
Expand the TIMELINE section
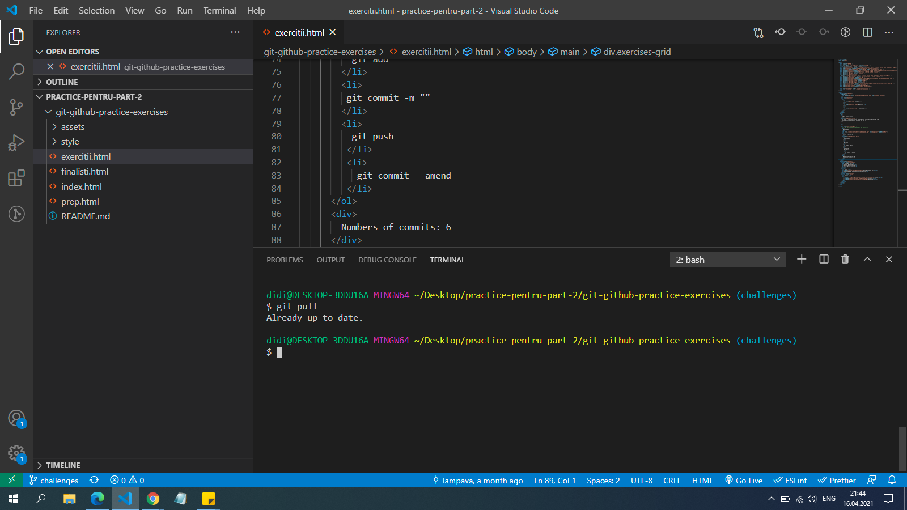tap(63, 465)
